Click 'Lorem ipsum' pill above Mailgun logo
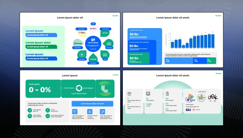 point(81,29)
